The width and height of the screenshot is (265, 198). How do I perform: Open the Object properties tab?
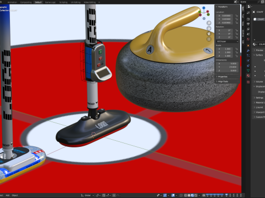pos(248,45)
